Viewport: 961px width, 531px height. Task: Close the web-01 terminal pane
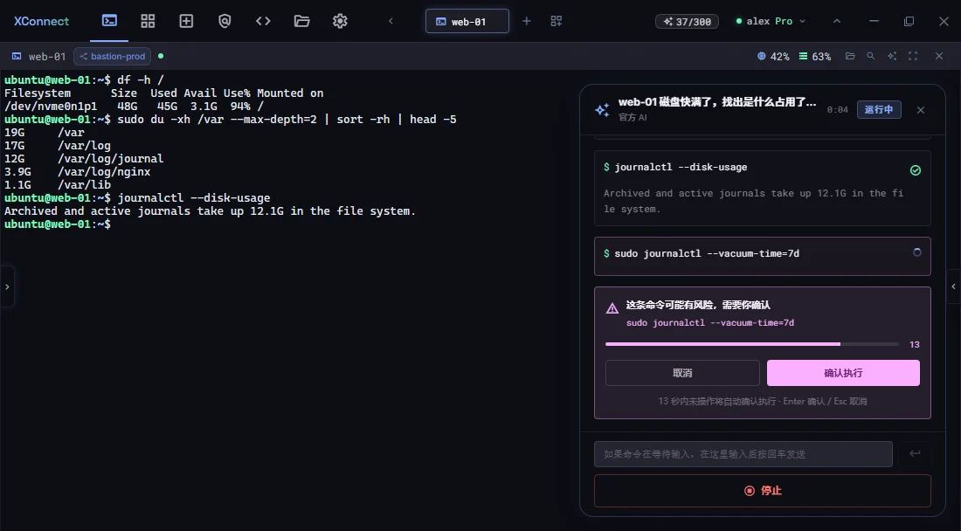click(939, 56)
